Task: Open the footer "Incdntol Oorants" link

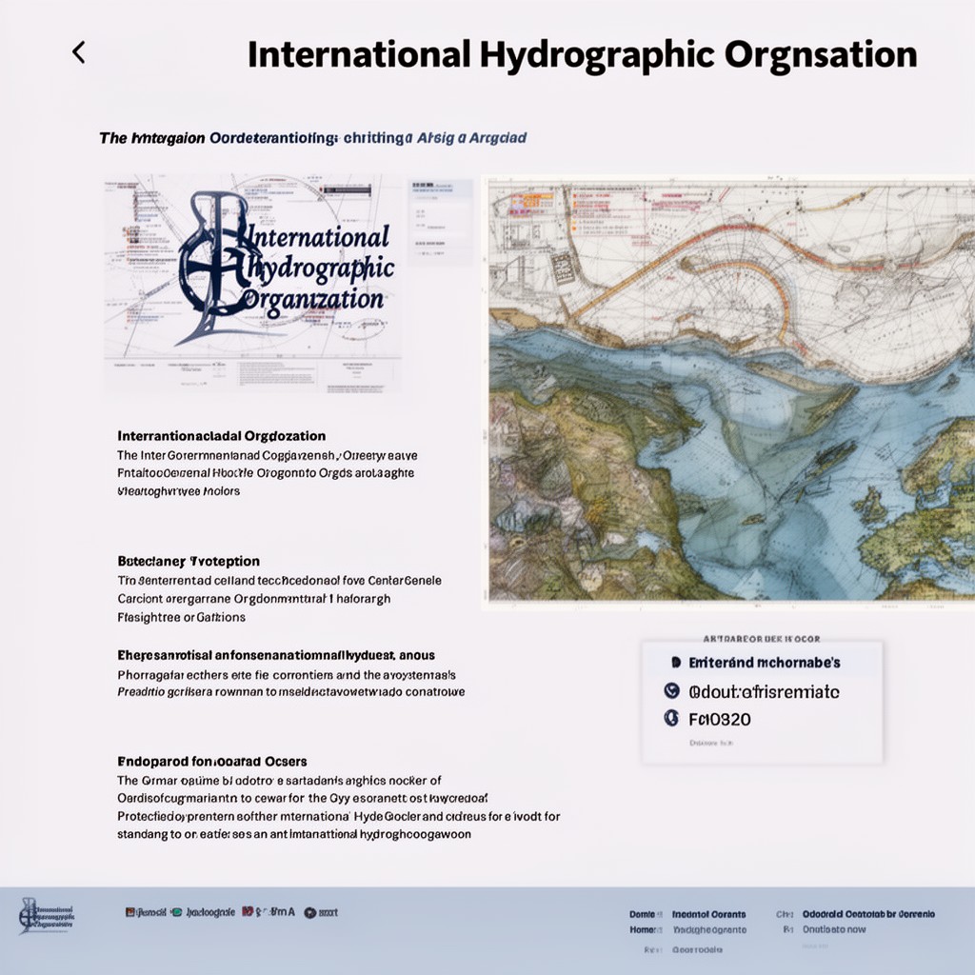Action: click(708, 914)
